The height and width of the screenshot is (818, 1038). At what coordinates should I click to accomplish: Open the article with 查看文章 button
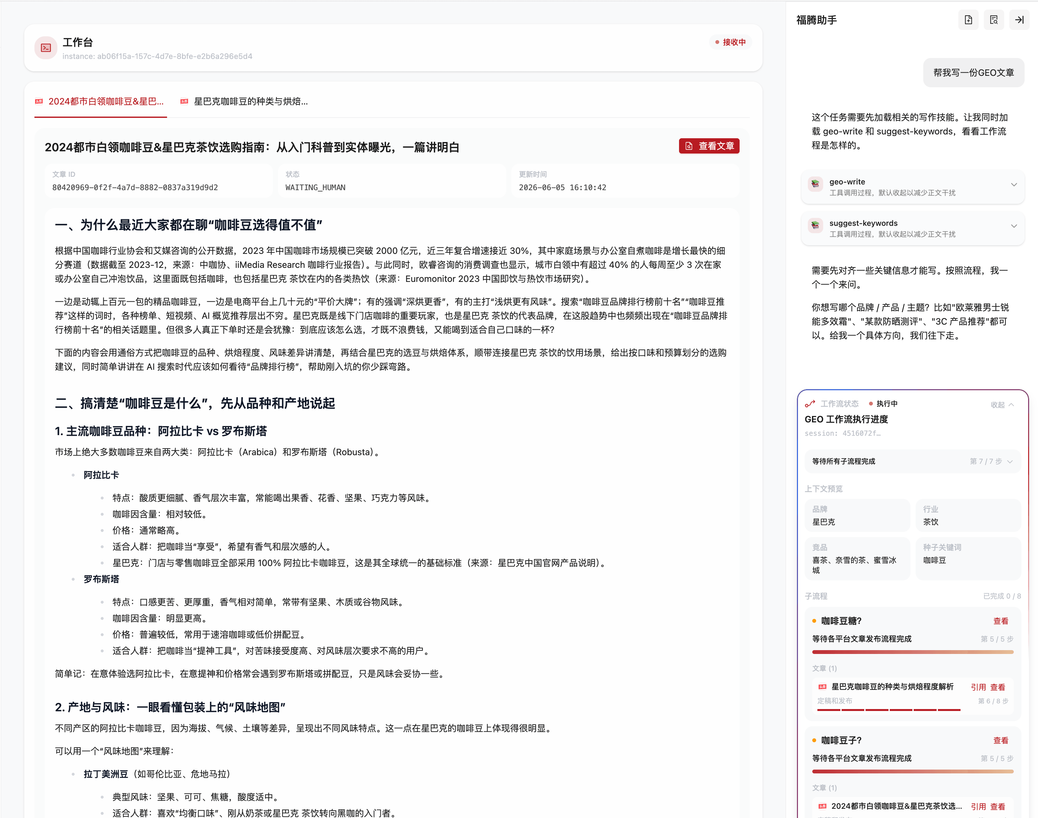[709, 146]
